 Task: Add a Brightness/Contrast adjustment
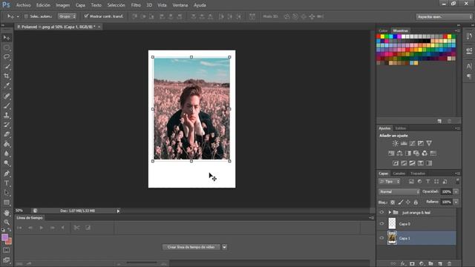(396, 143)
